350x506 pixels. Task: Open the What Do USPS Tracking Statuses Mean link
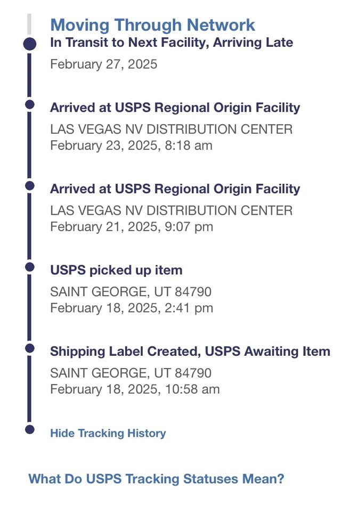(156, 479)
